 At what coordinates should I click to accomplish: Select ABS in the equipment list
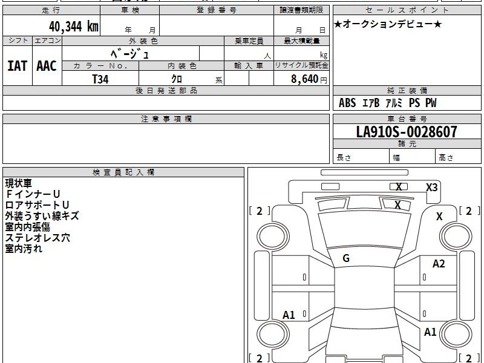347,103
